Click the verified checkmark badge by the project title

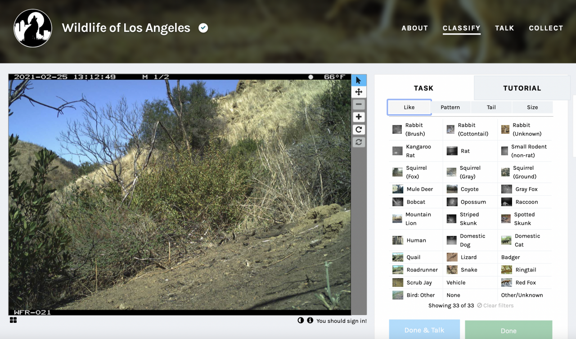pos(203,28)
